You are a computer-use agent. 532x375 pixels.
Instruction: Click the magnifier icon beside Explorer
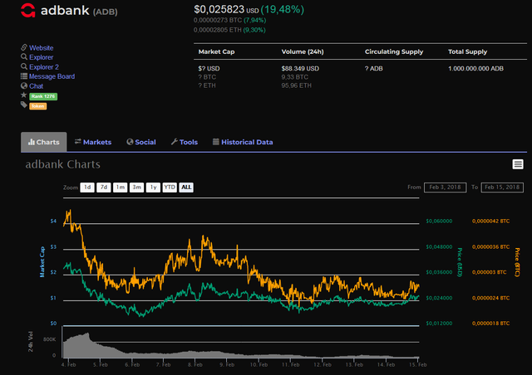(x=24, y=57)
